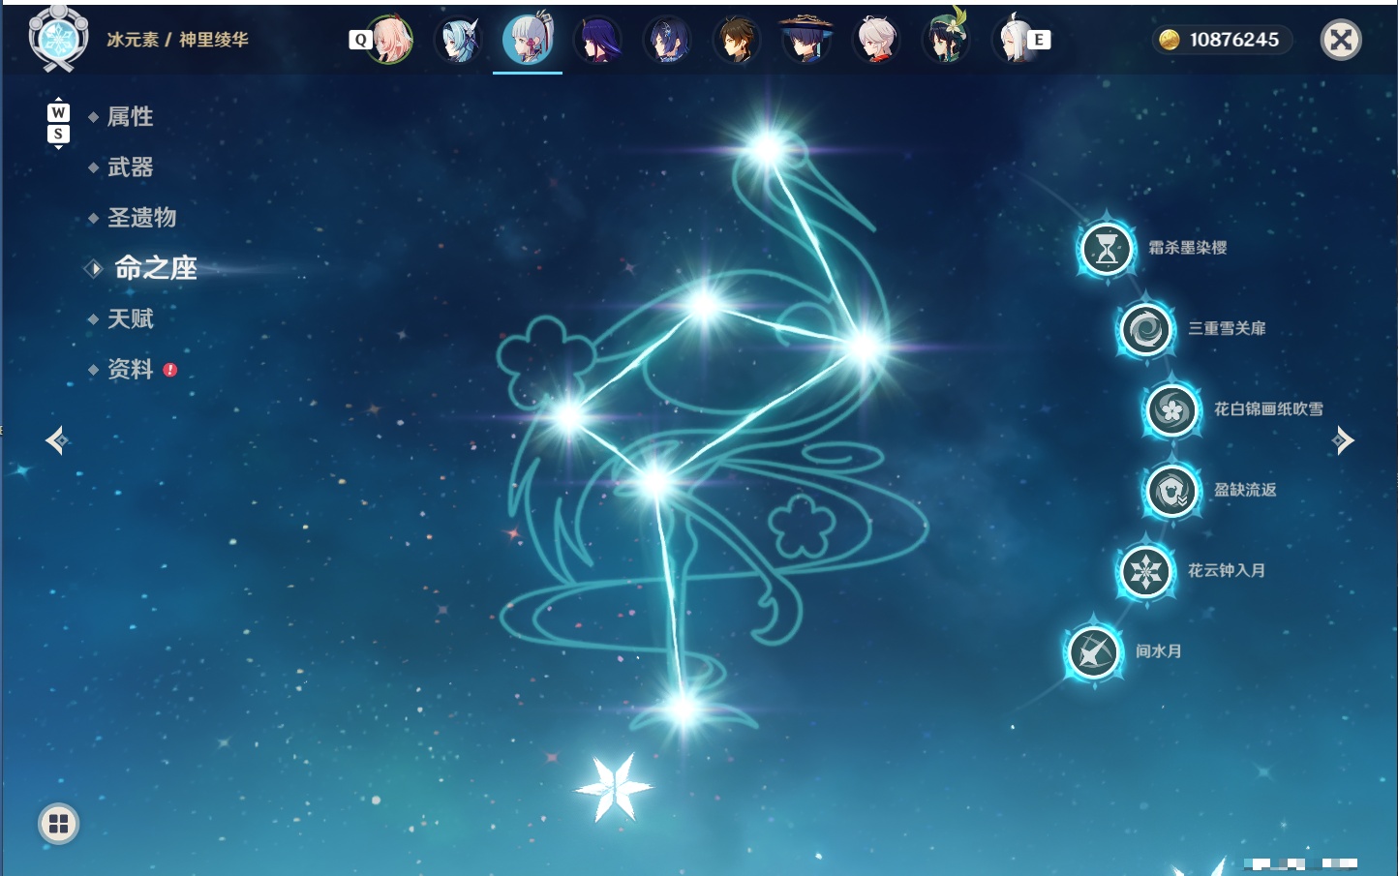Select pink-haired Yae Miko portrait
1398x876 pixels.
389,40
